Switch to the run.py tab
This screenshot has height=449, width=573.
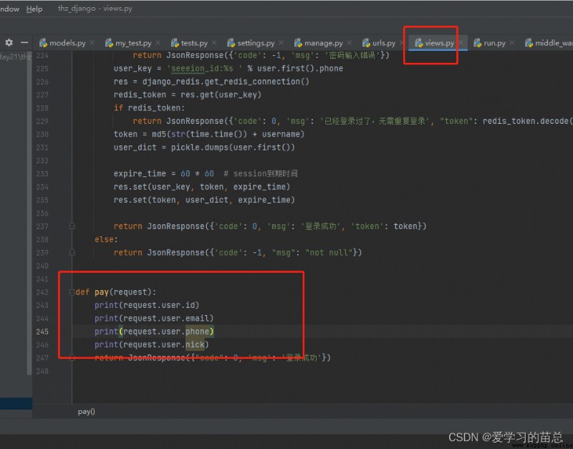tap(494, 43)
